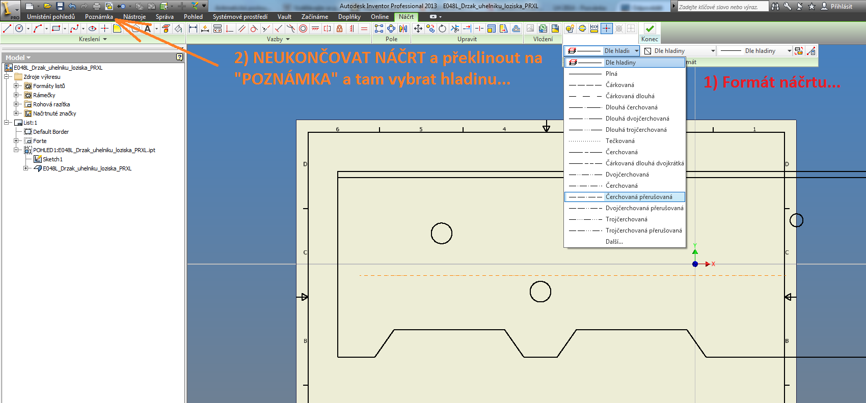Select the Line sketch tool

click(x=7, y=28)
